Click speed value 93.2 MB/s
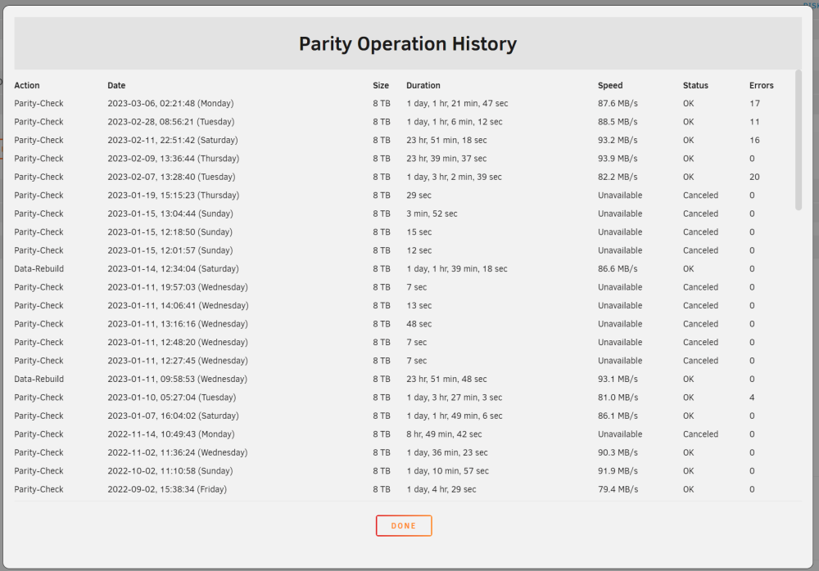Image resolution: width=819 pixels, height=571 pixels. 618,140
